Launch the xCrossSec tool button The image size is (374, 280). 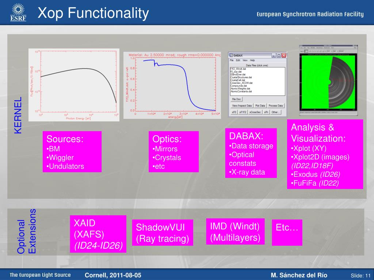(255, 112)
